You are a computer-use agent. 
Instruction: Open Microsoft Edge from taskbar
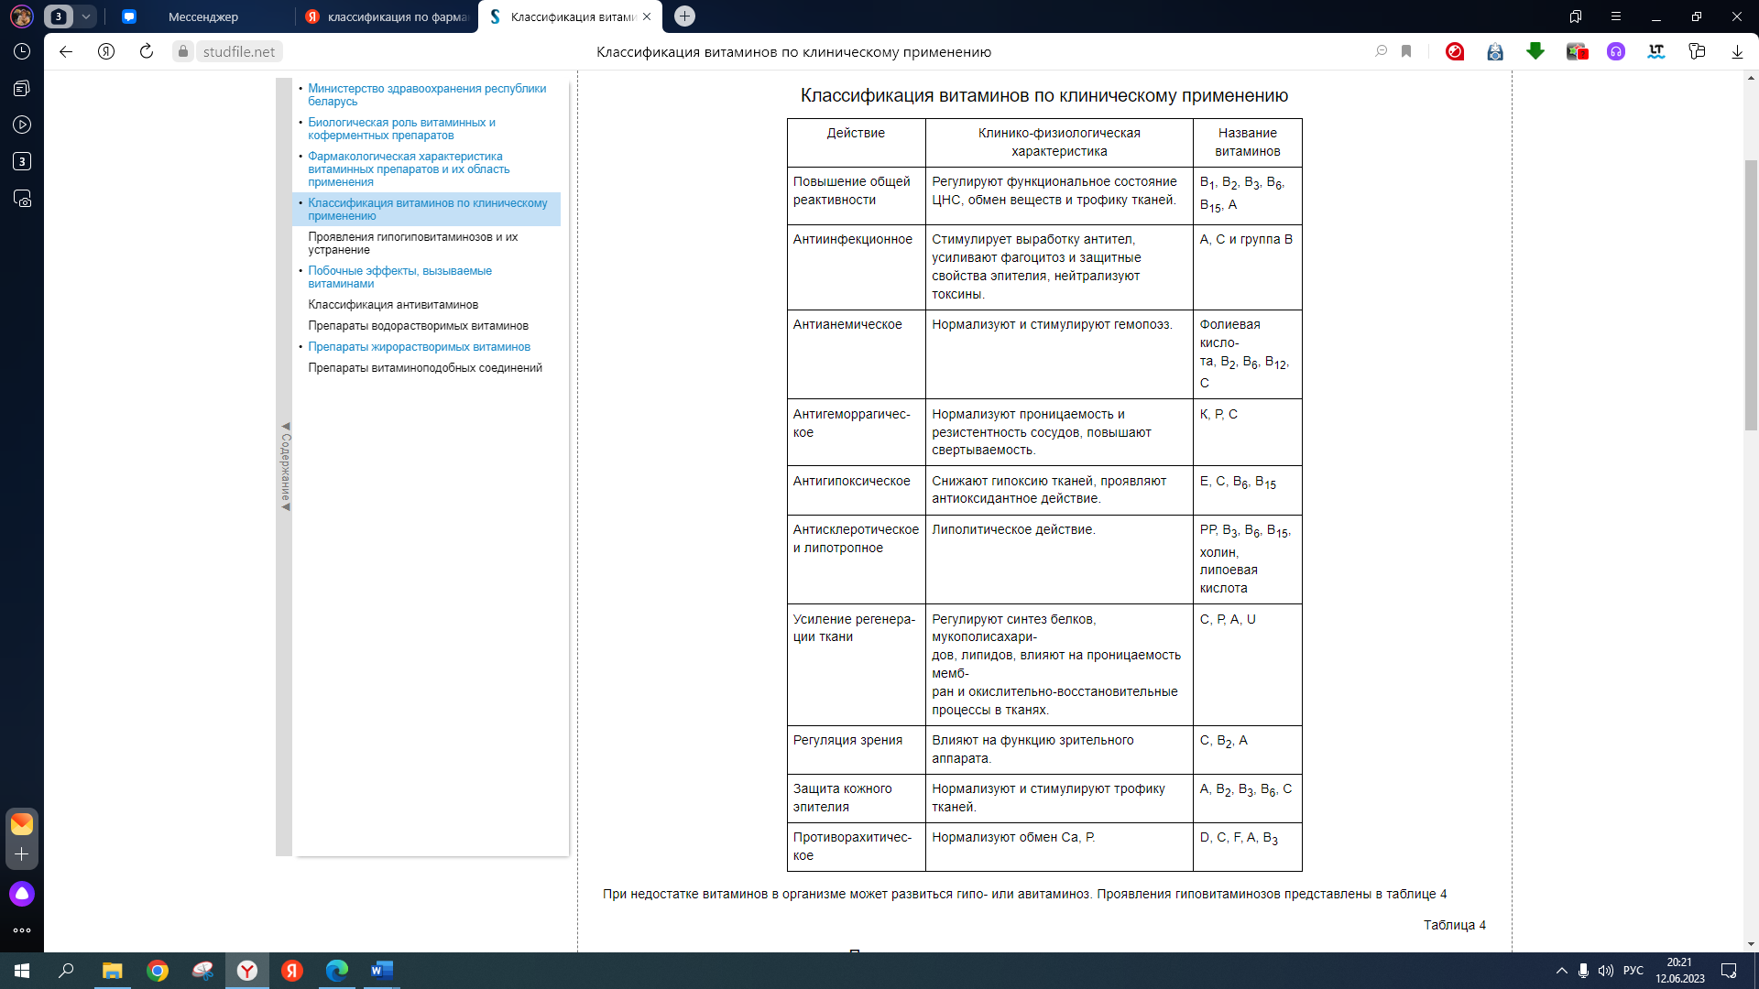pyautogui.click(x=337, y=971)
